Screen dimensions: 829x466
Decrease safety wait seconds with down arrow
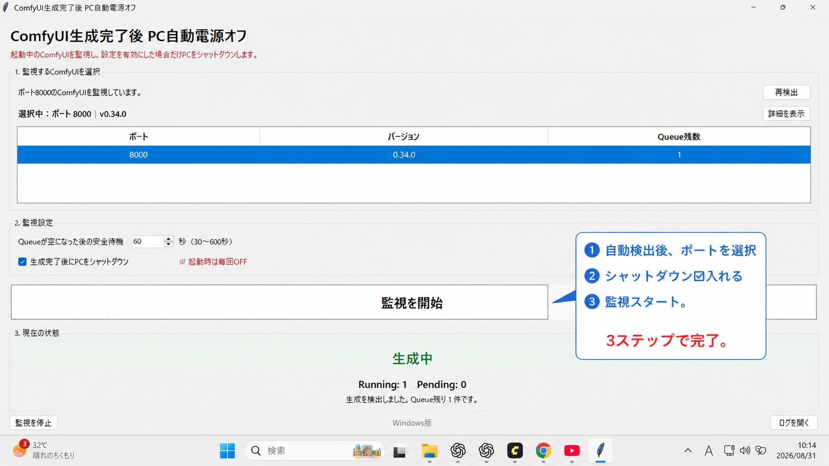(169, 244)
